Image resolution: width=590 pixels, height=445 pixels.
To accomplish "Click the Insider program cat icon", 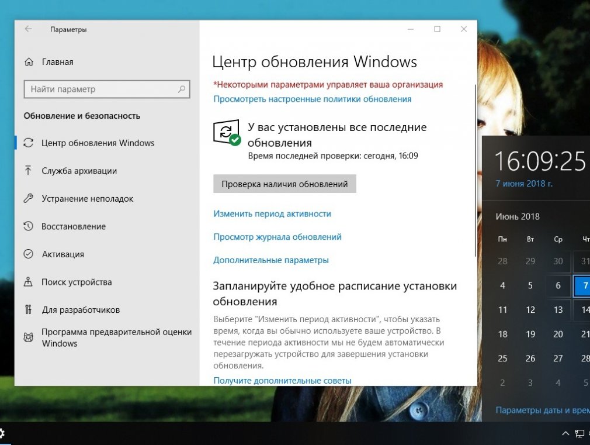I will coord(29,337).
